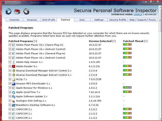Click version 7.0.0.2338 of ALZip

[x=95, y=79]
